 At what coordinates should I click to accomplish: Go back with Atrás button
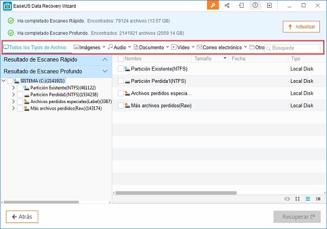coord(22,216)
